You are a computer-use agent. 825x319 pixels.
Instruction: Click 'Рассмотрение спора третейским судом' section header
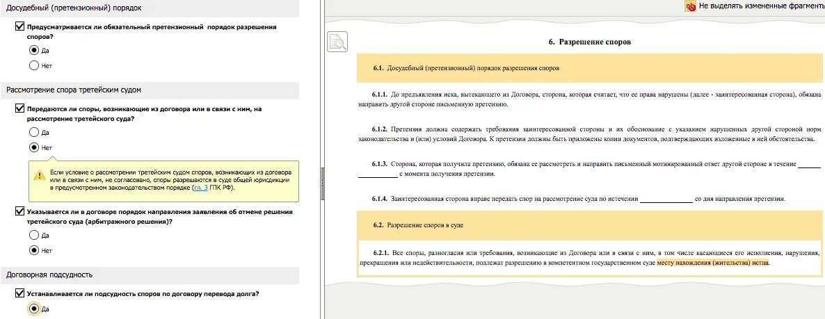pyautogui.click(x=150, y=90)
